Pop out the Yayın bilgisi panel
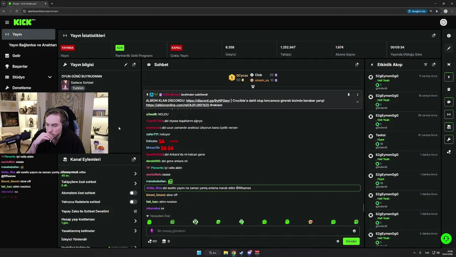This screenshot has width=456, height=257. [134, 65]
